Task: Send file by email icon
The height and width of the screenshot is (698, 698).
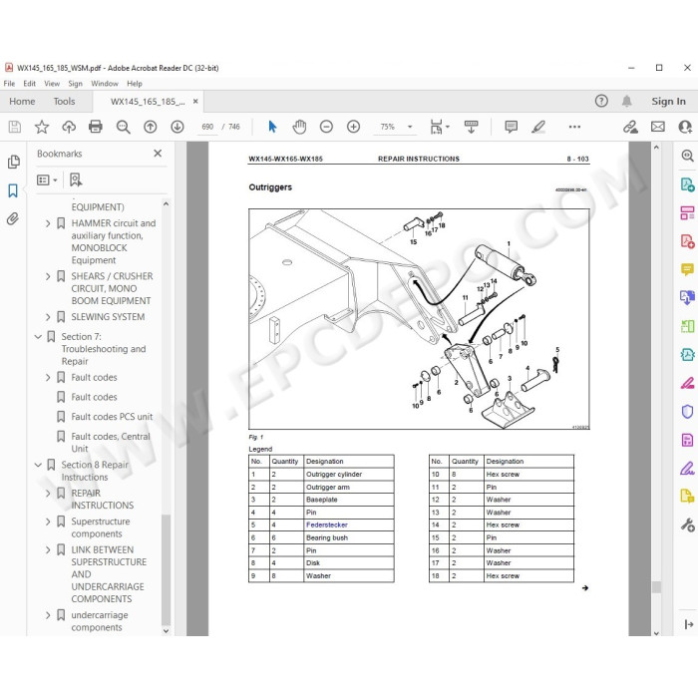Action: (x=658, y=127)
